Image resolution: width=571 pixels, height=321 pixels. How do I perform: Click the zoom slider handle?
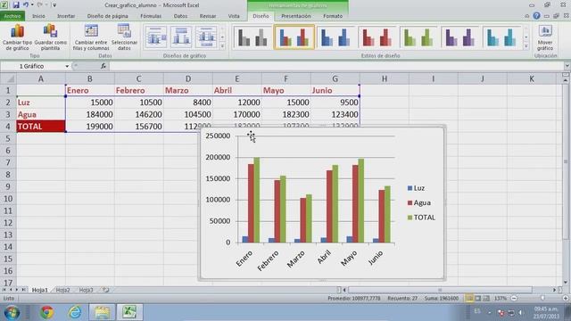[x=542, y=299]
